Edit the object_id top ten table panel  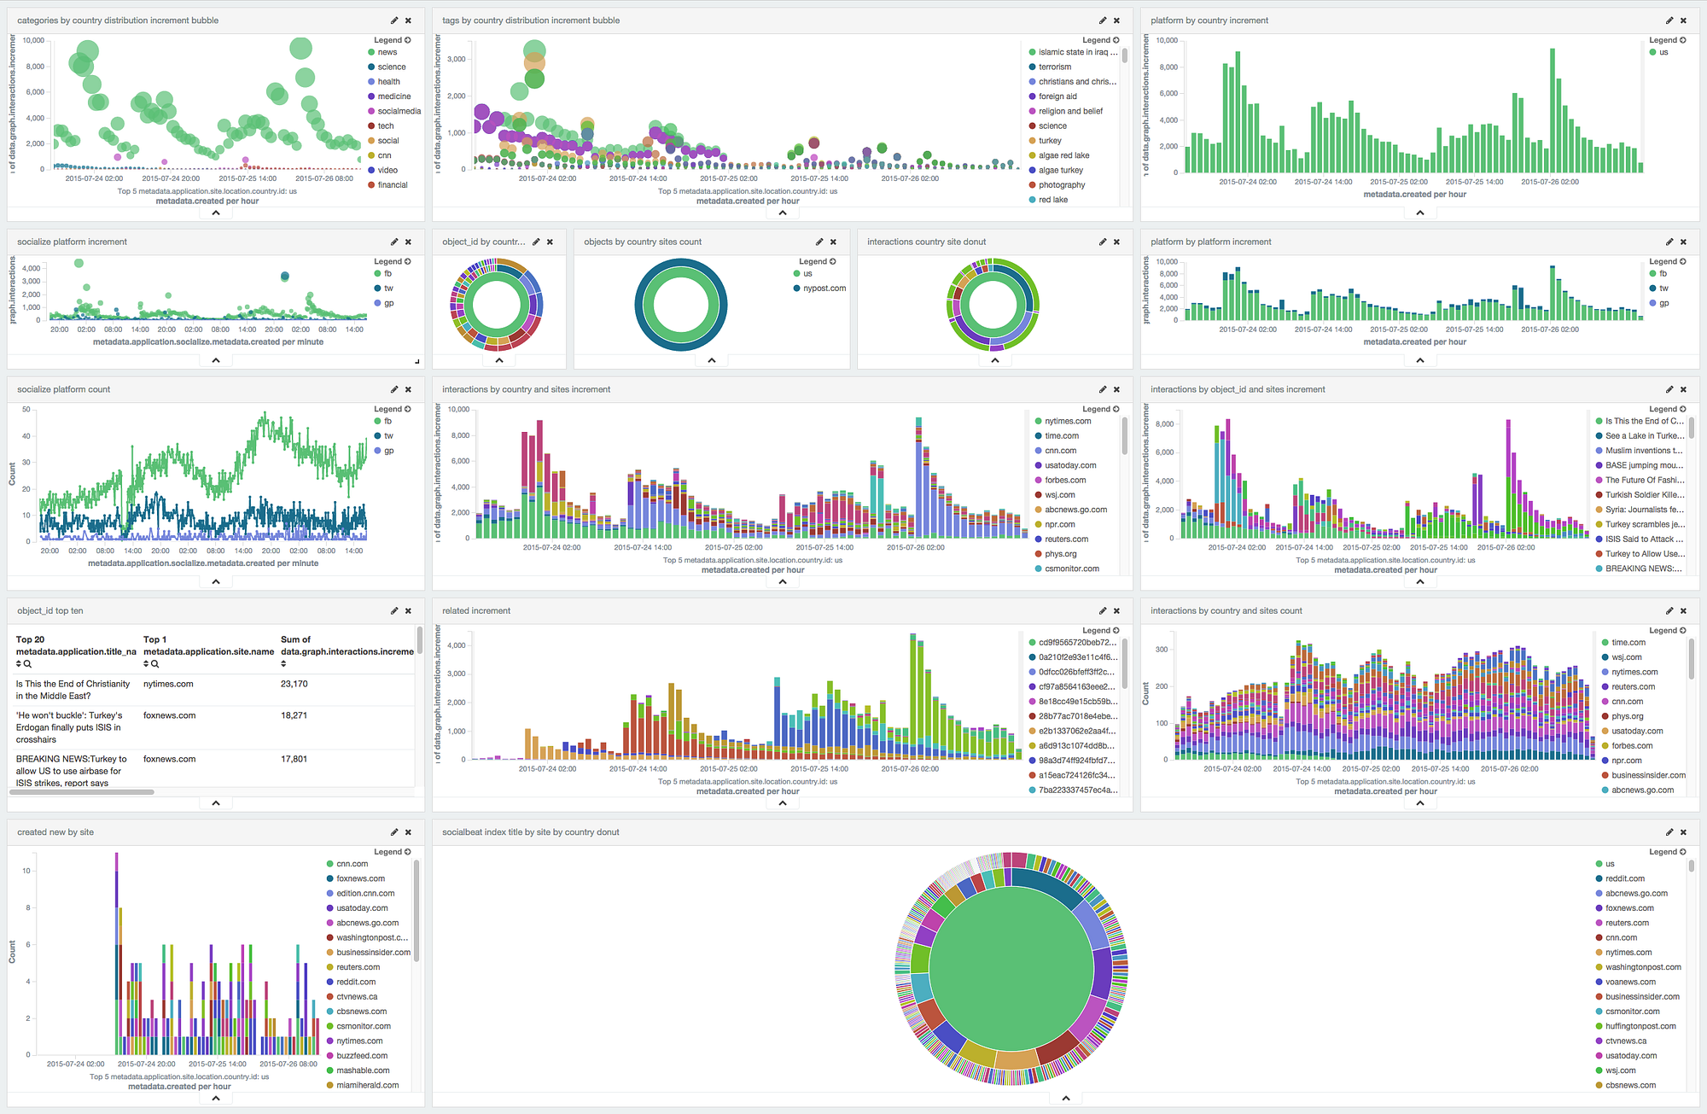pyautogui.click(x=394, y=610)
